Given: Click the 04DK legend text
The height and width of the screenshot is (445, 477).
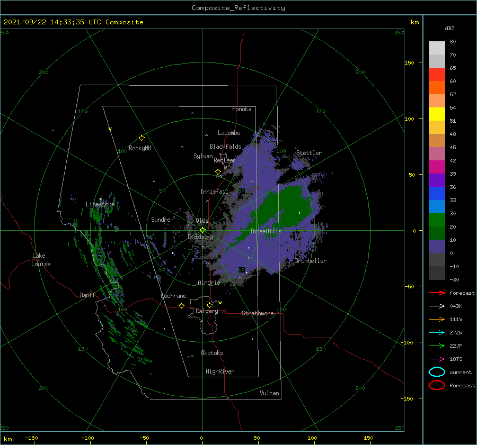Looking at the screenshot, I should (456, 306).
